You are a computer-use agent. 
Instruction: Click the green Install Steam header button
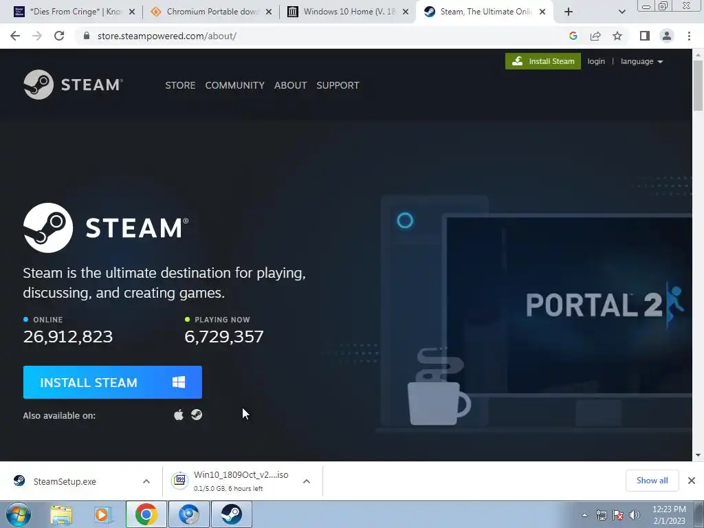tap(543, 61)
